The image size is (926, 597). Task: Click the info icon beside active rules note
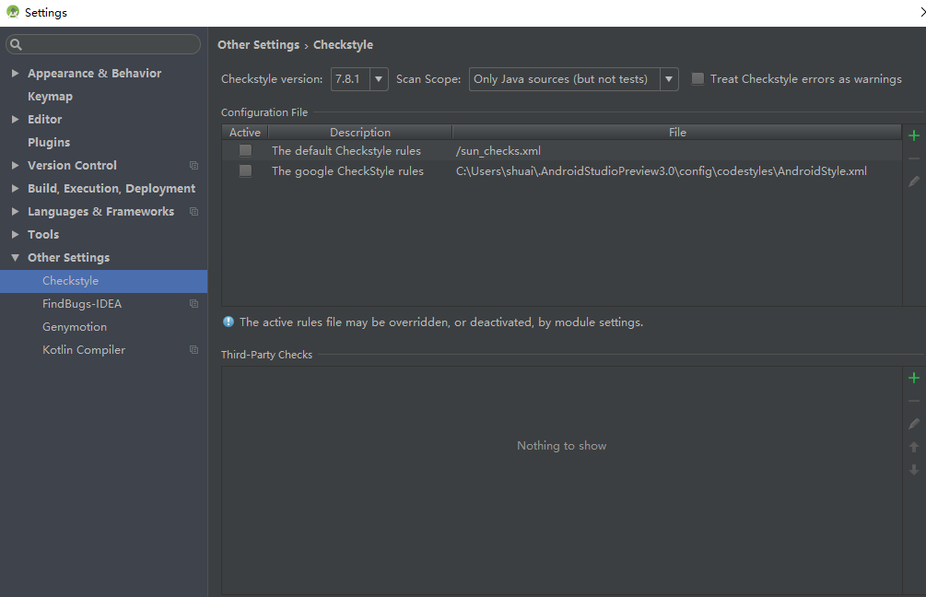(228, 322)
